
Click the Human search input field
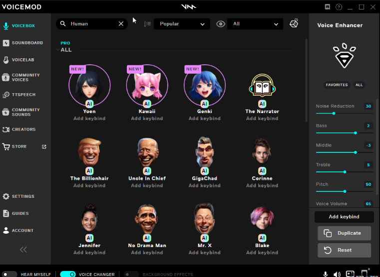coord(92,24)
